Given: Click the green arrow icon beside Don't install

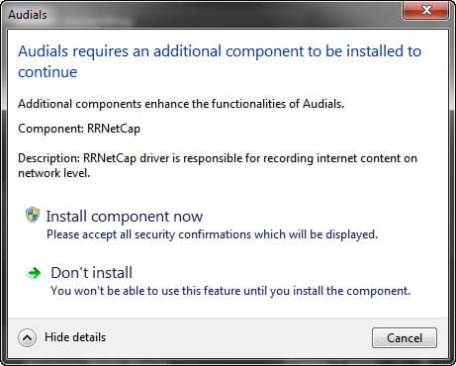Looking at the screenshot, I should tap(34, 273).
